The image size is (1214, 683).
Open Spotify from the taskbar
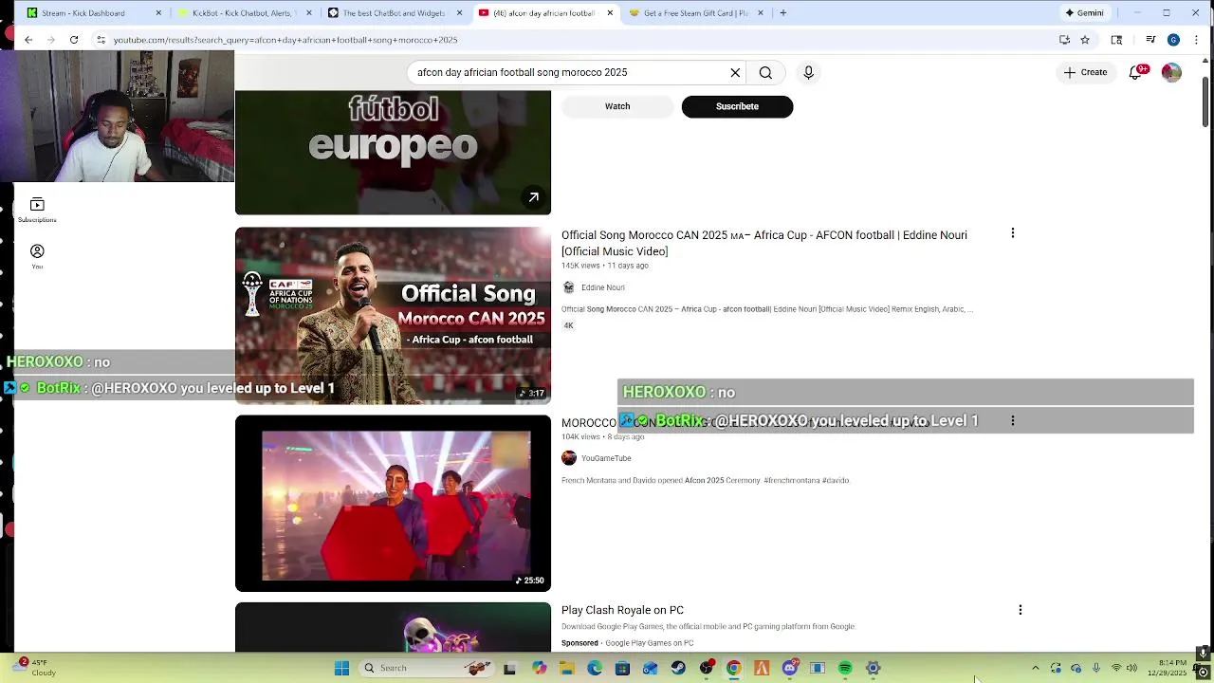pyautogui.click(x=845, y=668)
